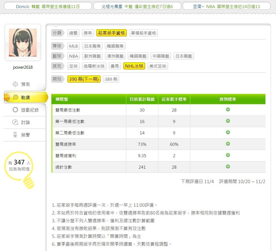276x251 pixels.
Task: Click the green check in 第二周最低注數 row
Action: tap(228, 132)
